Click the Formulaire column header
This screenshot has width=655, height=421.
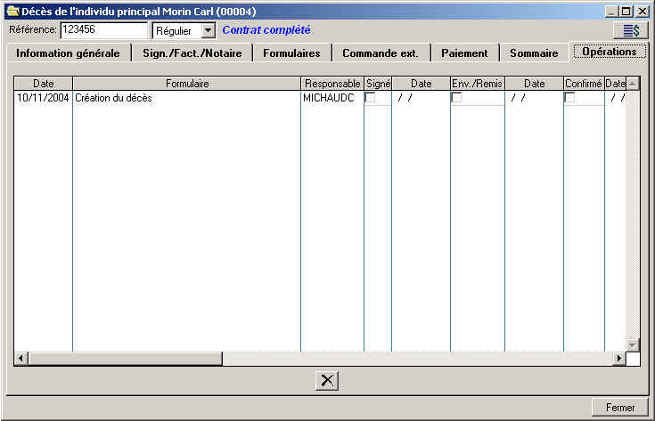tap(187, 84)
